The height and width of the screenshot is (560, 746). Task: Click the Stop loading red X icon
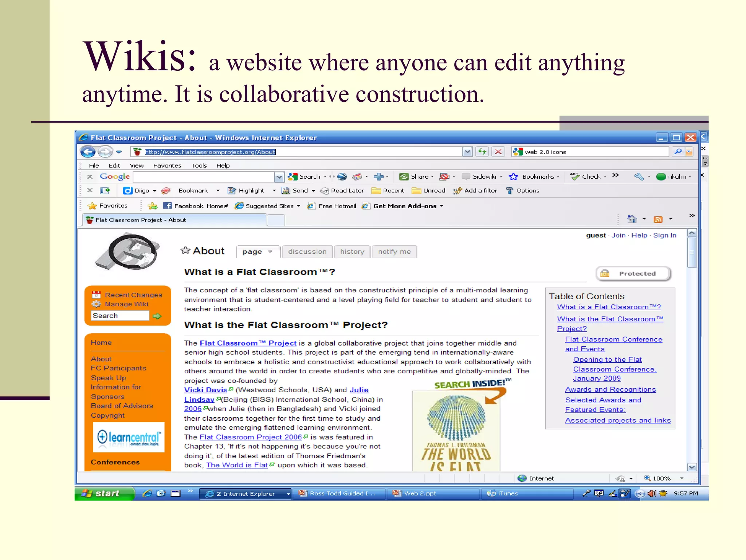(x=498, y=152)
